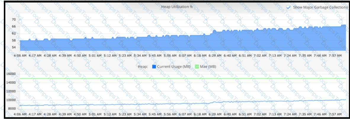350x119 pixels.
Task: Click the 7:35 AM tick on the lower chart
Action: 305,114
